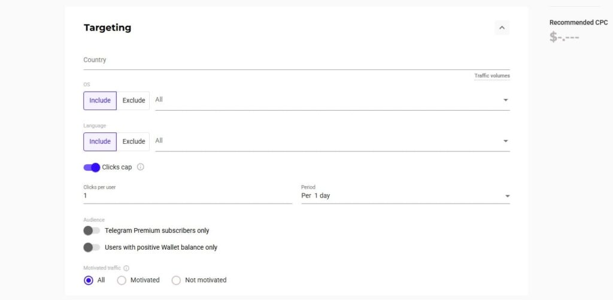Choose Exclude for Language
The width and height of the screenshot is (613, 300).
[x=133, y=141]
